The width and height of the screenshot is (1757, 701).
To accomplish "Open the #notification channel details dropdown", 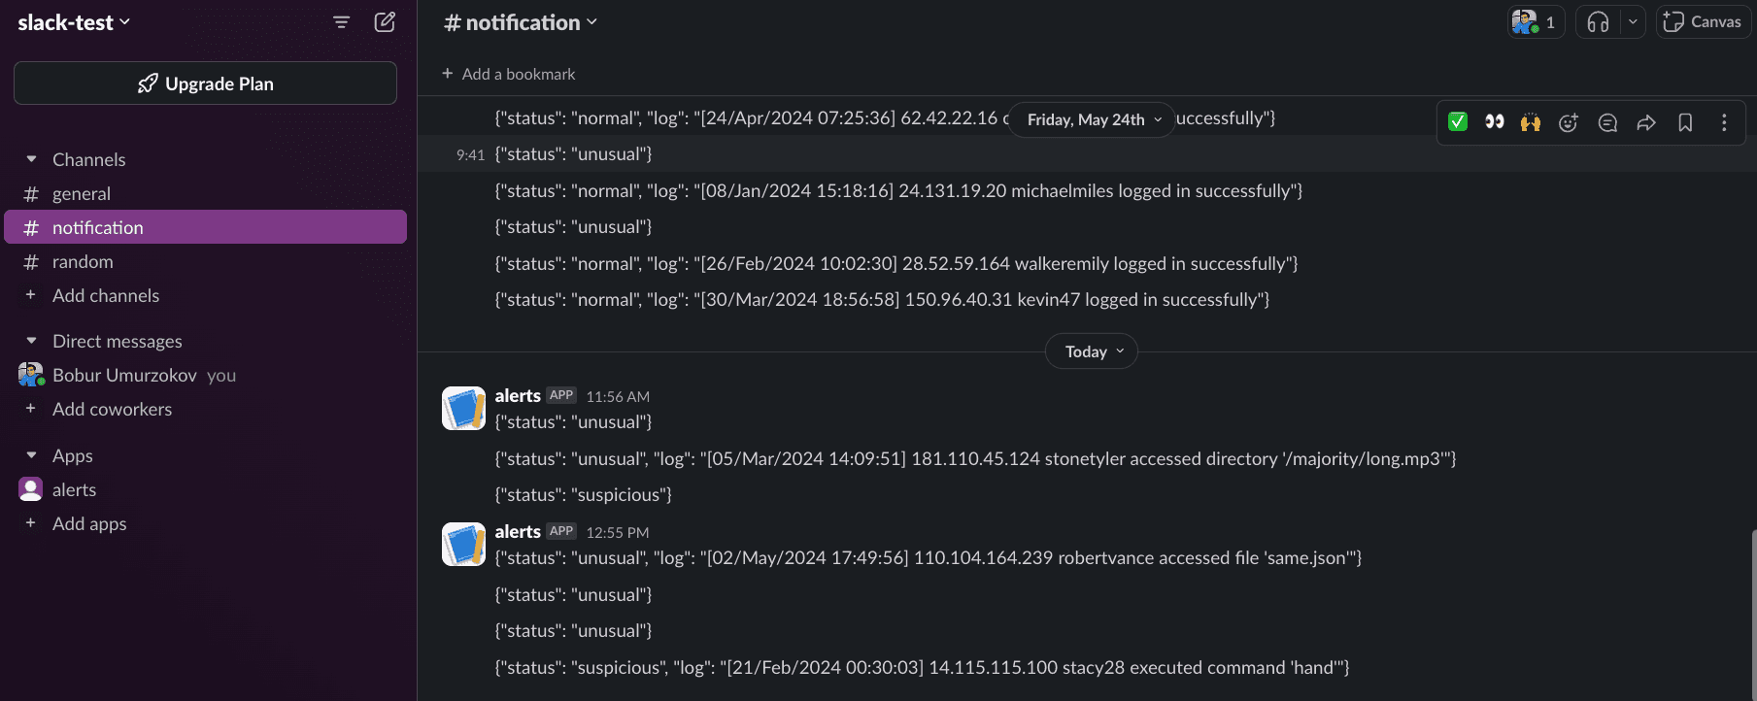I will pyautogui.click(x=521, y=22).
